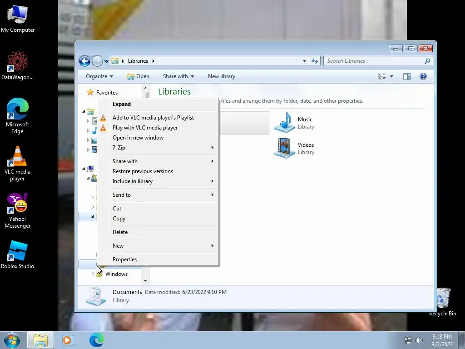The height and width of the screenshot is (349, 465).
Task: Open recent pages dropdown arrow
Action: [106, 61]
